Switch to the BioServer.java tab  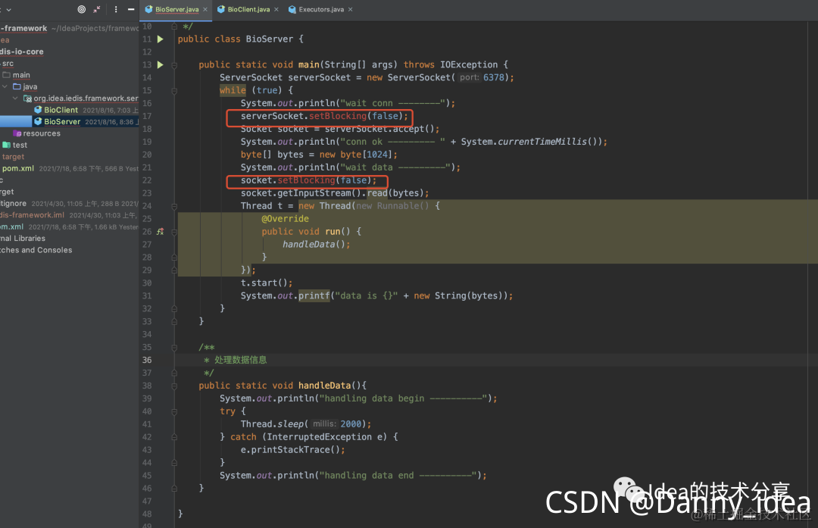coord(176,9)
